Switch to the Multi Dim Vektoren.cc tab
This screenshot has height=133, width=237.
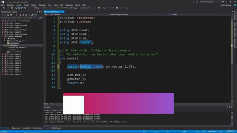[x=52, y=12]
